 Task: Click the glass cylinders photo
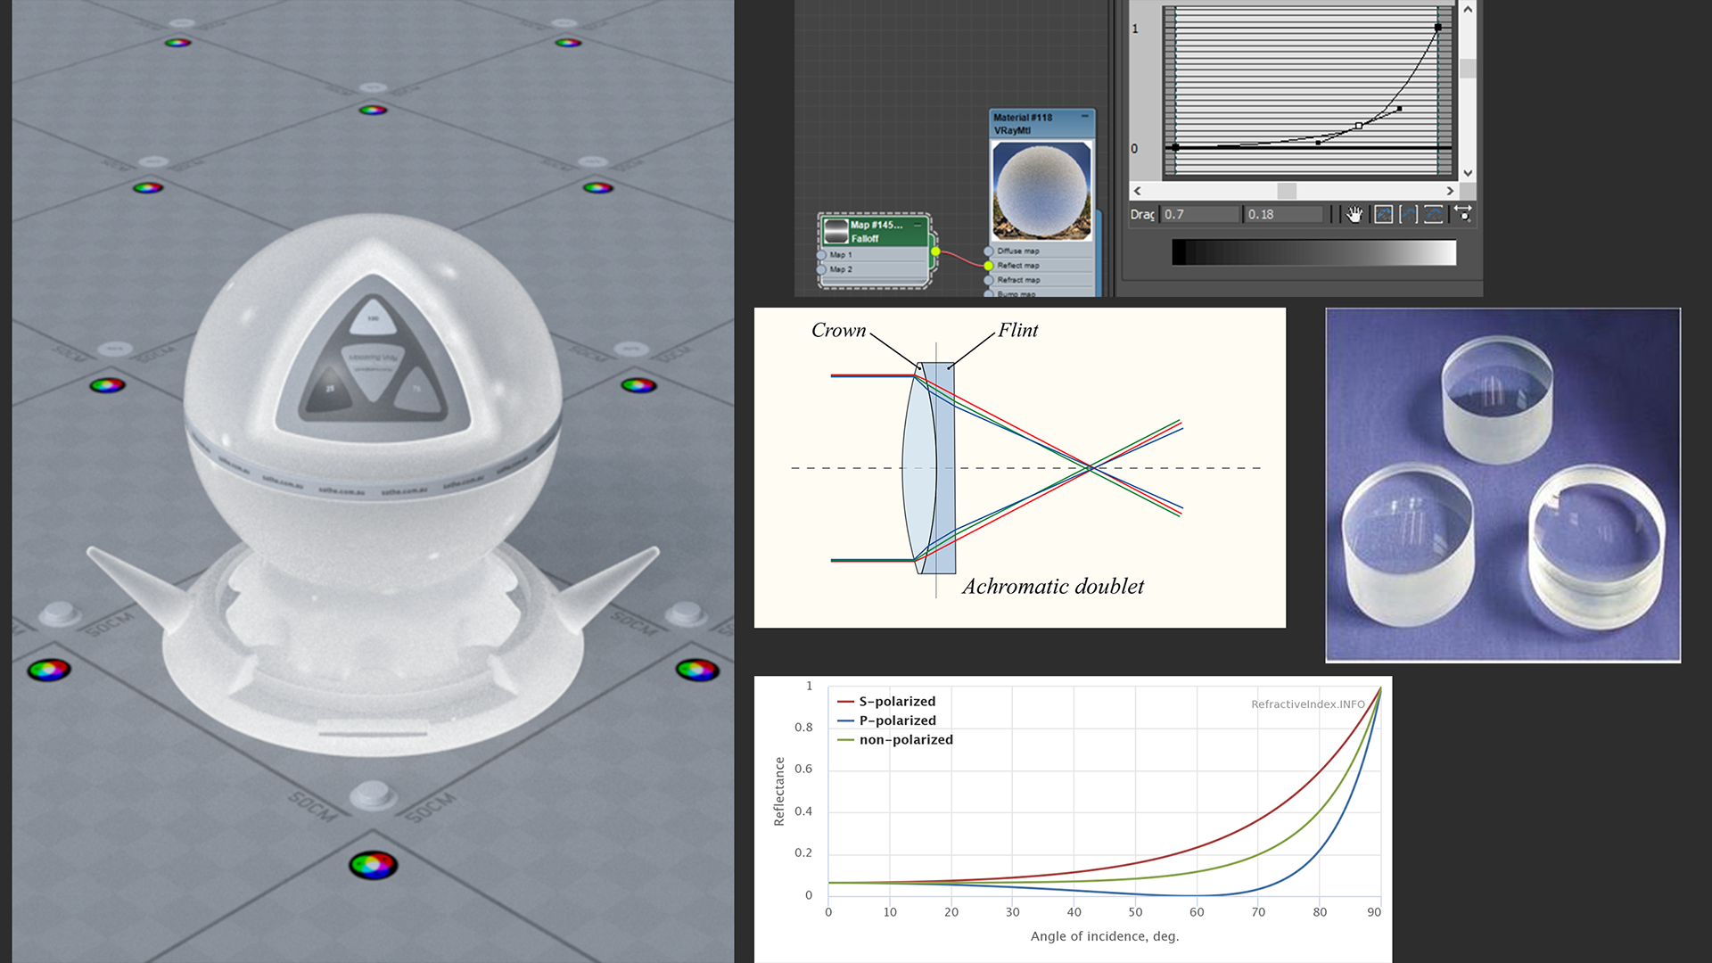[x=1502, y=485]
